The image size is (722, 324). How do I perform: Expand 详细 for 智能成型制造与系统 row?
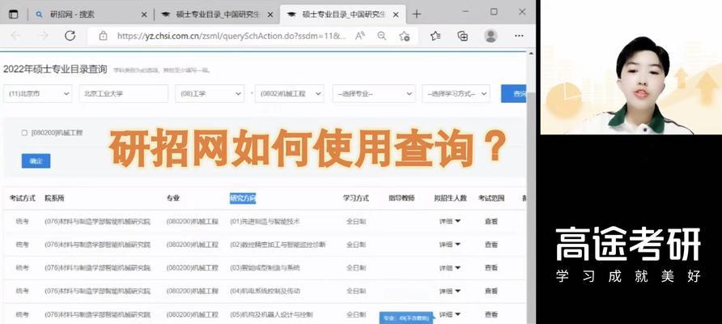point(450,268)
